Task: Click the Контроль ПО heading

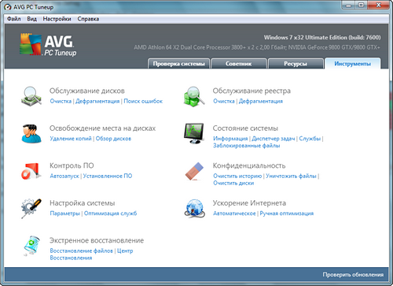Action: (72, 165)
